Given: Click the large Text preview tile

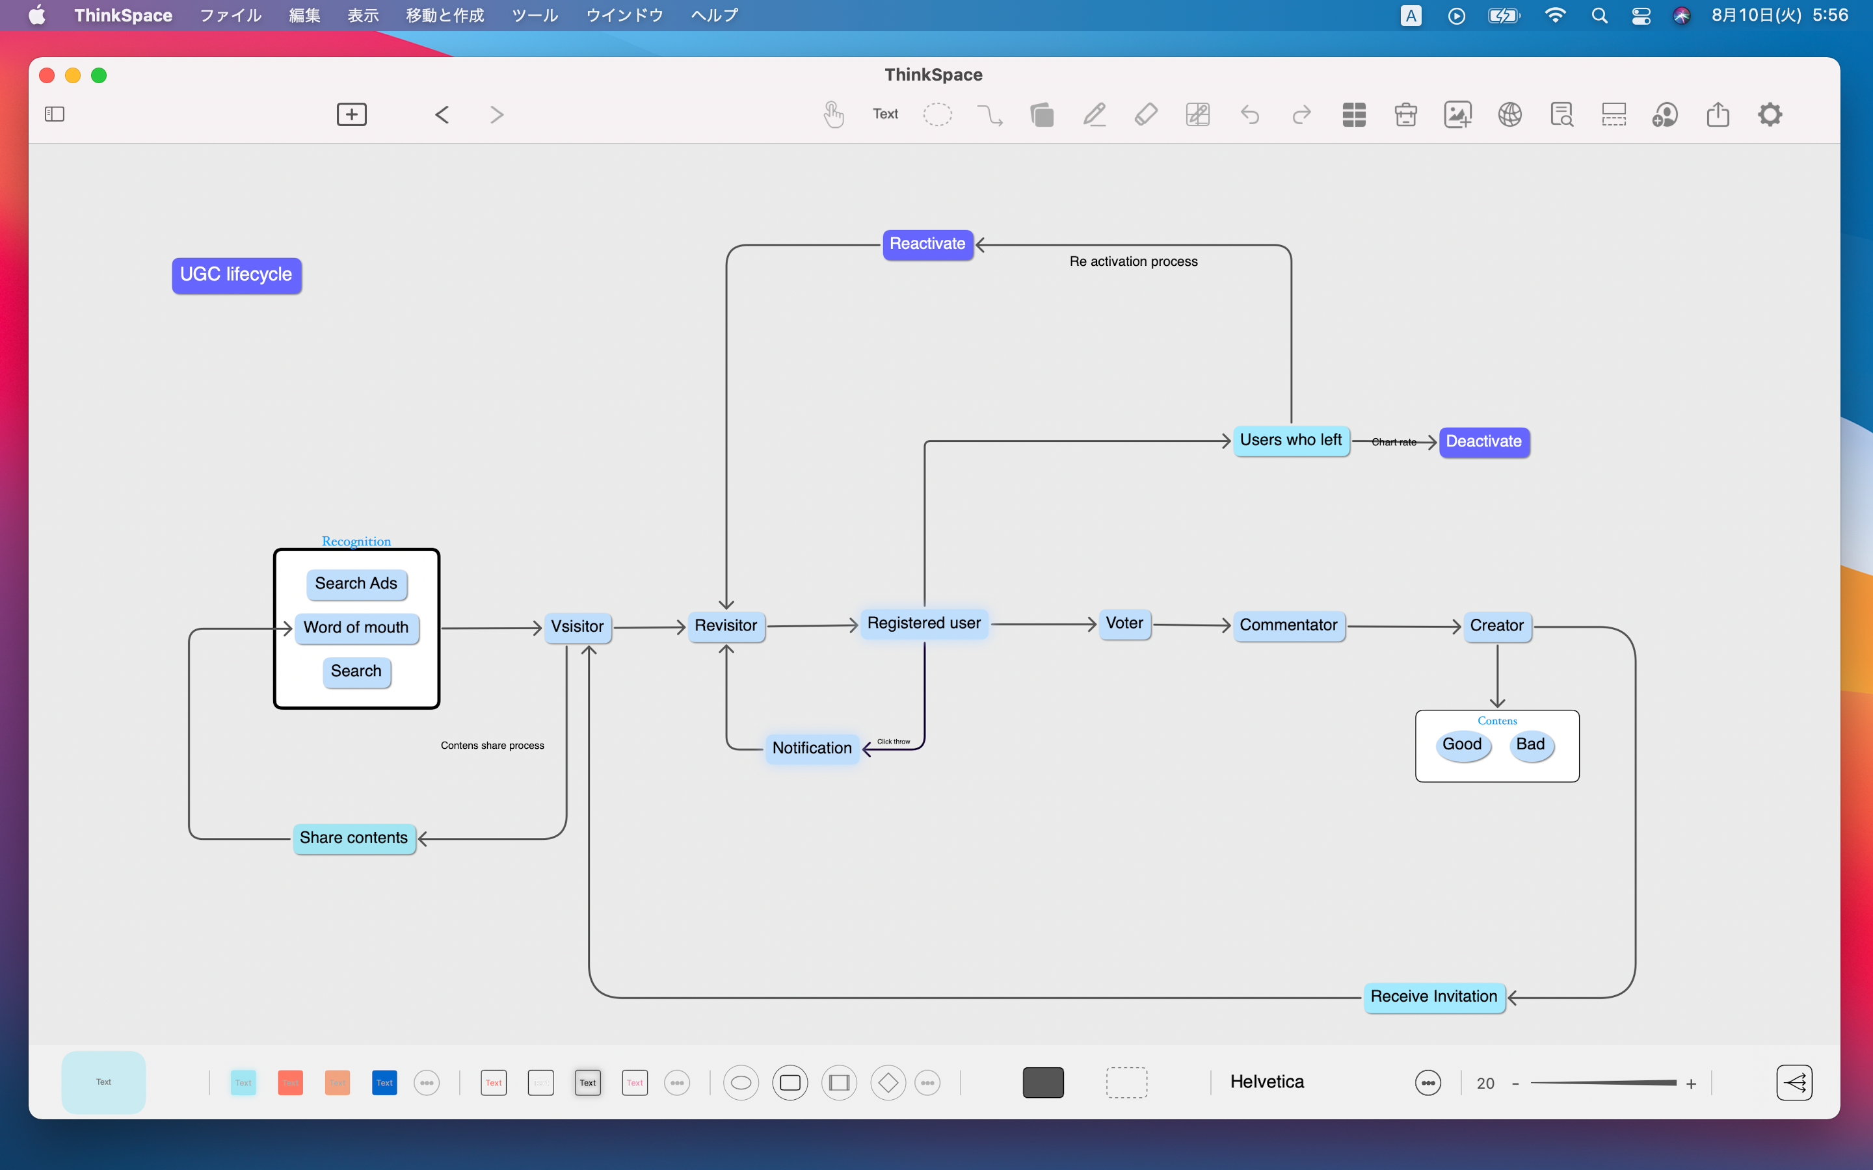Looking at the screenshot, I should click(103, 1082).
